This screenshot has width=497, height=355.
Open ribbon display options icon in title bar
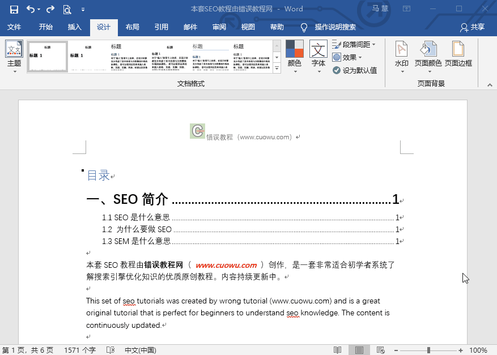pyautogui.click(x=407, y=9)
